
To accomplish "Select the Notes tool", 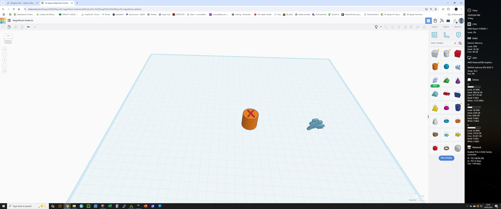I will click(x=458, y=35).
